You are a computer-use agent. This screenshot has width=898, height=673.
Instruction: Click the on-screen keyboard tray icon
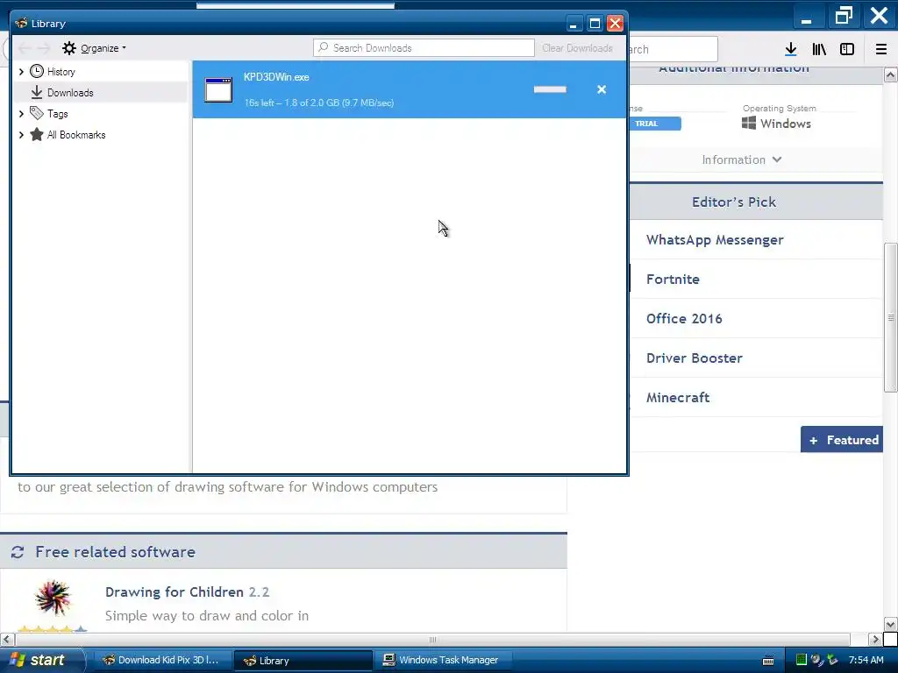pyautogui.click(x=768, y=661)
